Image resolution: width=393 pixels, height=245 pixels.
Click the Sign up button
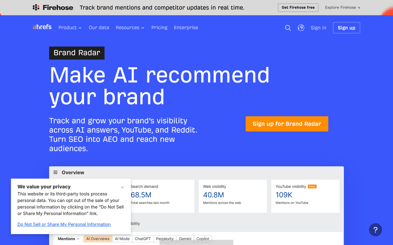tap(346, 28)
